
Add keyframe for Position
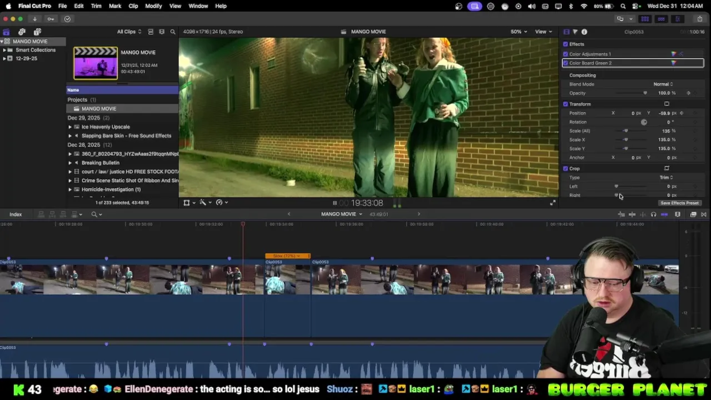click(x=682, y=113)
